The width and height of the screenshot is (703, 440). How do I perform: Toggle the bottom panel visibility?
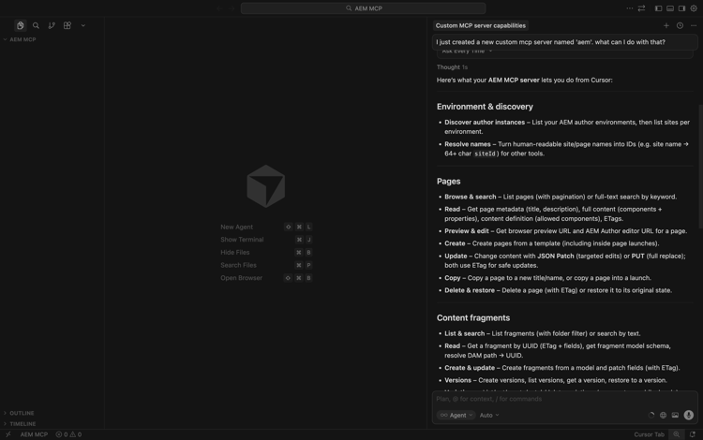tap(670, 8)
